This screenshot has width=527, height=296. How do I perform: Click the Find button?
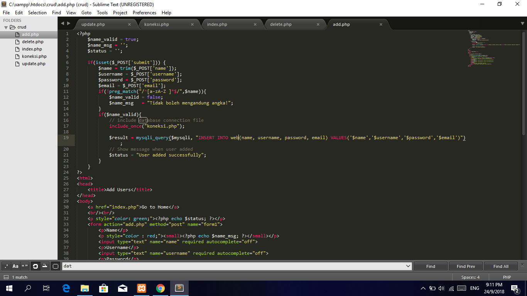431,266
